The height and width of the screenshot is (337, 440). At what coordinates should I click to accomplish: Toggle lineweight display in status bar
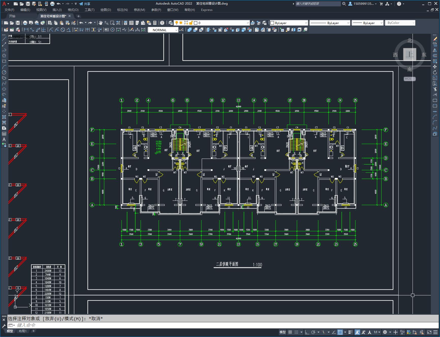tap(351, 332)
